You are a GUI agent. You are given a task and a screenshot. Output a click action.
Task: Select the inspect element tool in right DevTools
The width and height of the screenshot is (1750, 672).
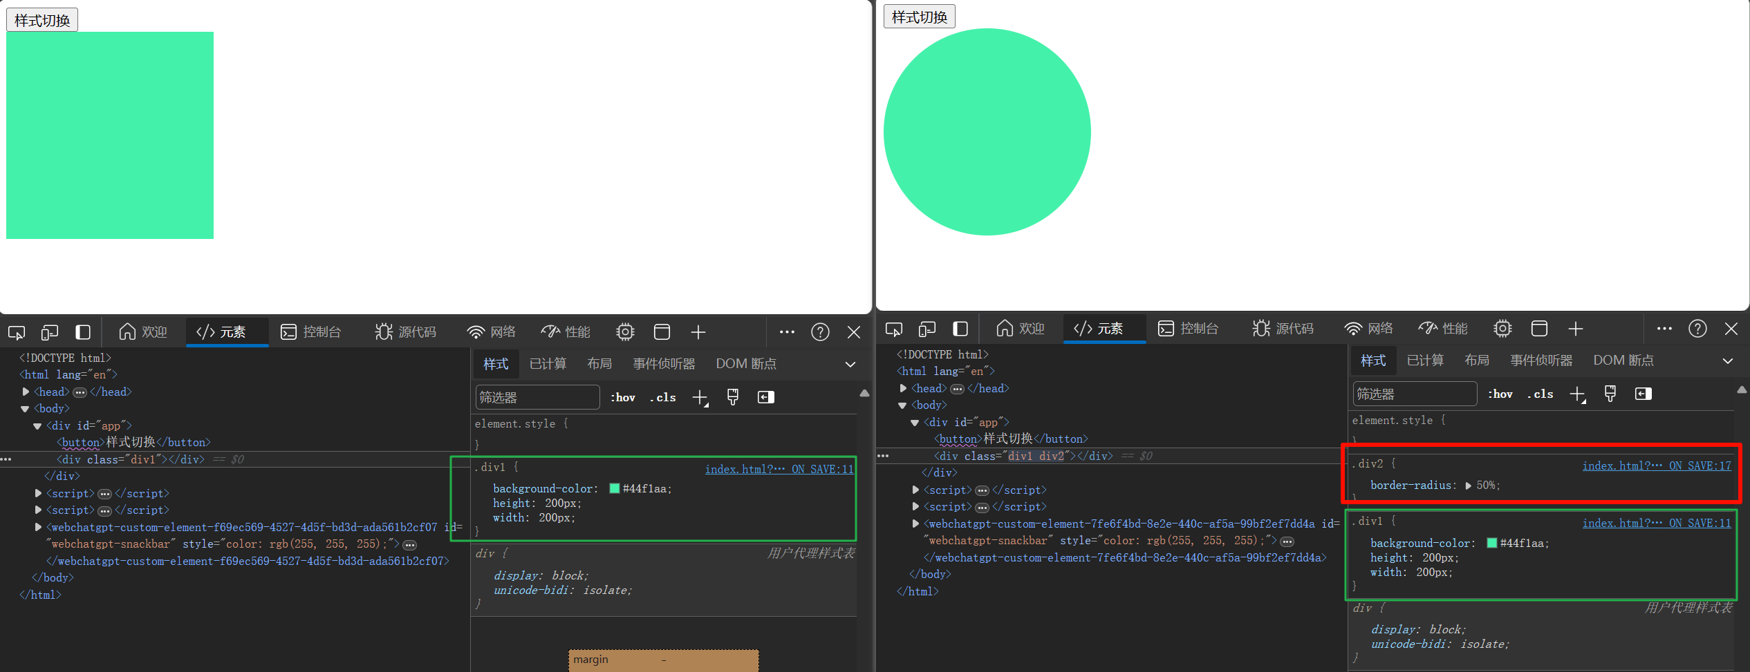pyautogui.click(x=894, y=329)
